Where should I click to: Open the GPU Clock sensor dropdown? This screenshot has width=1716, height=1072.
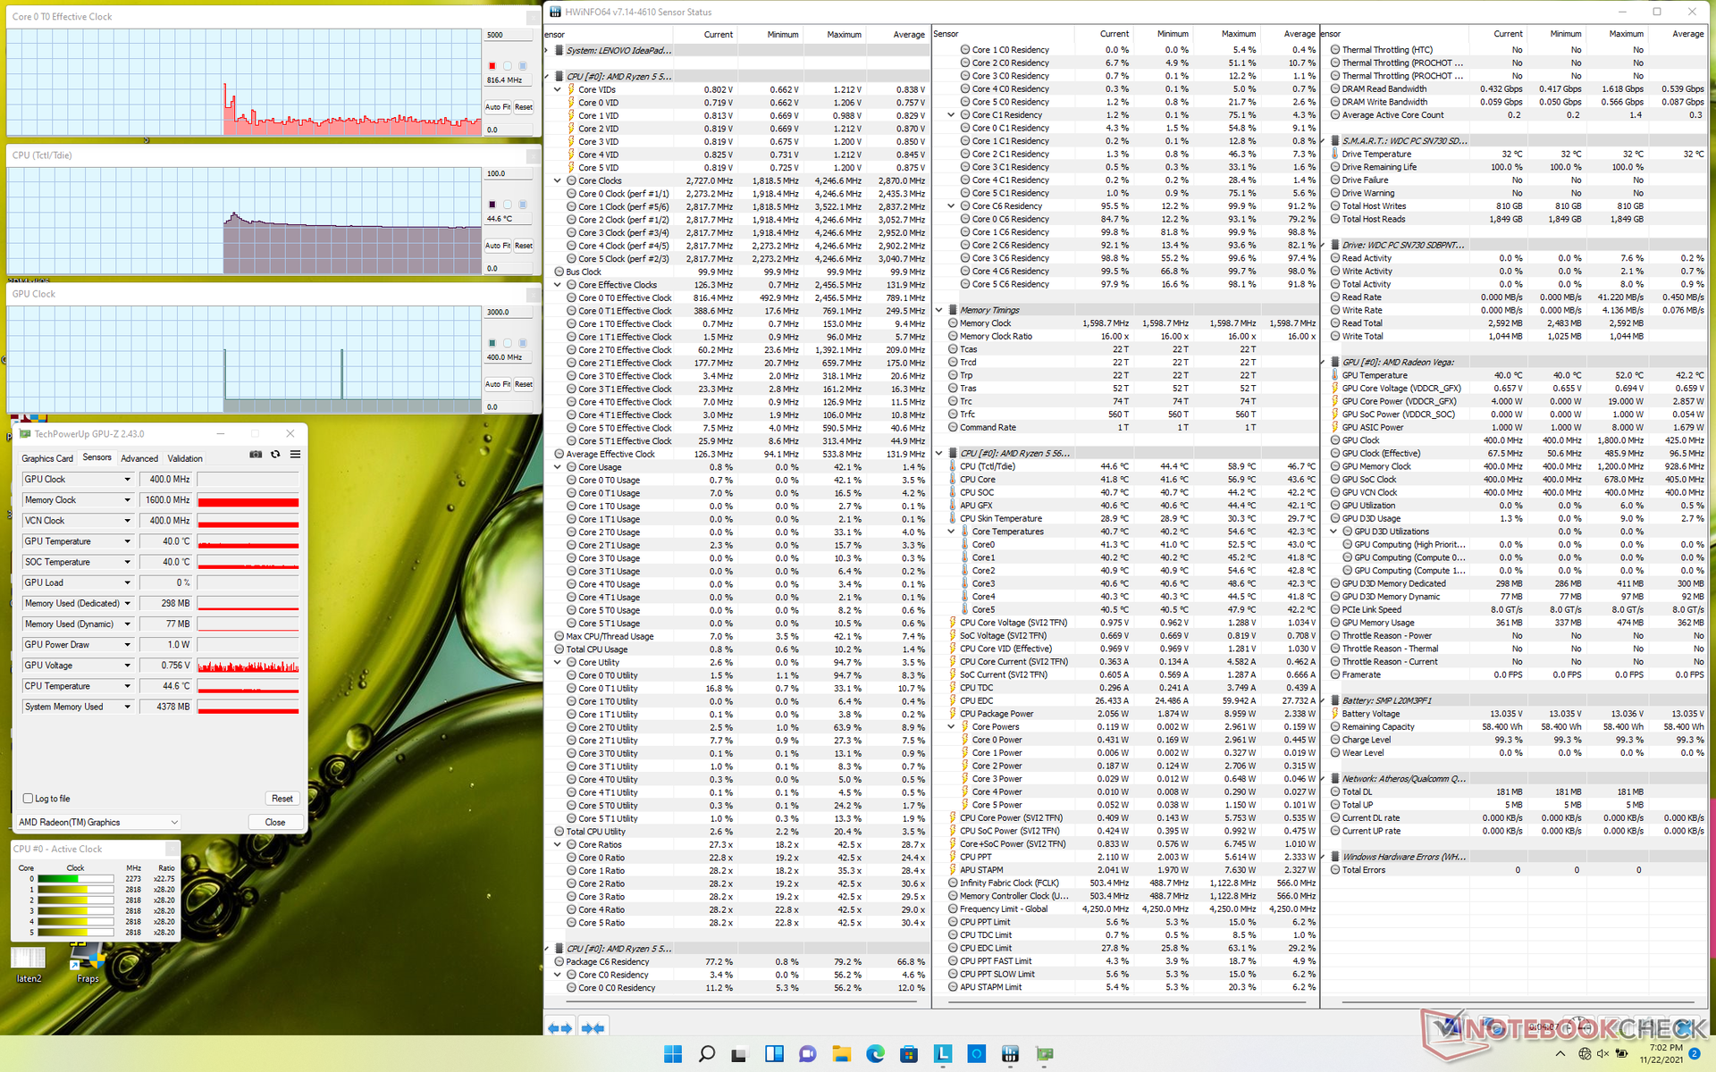[x=127, y=480]
